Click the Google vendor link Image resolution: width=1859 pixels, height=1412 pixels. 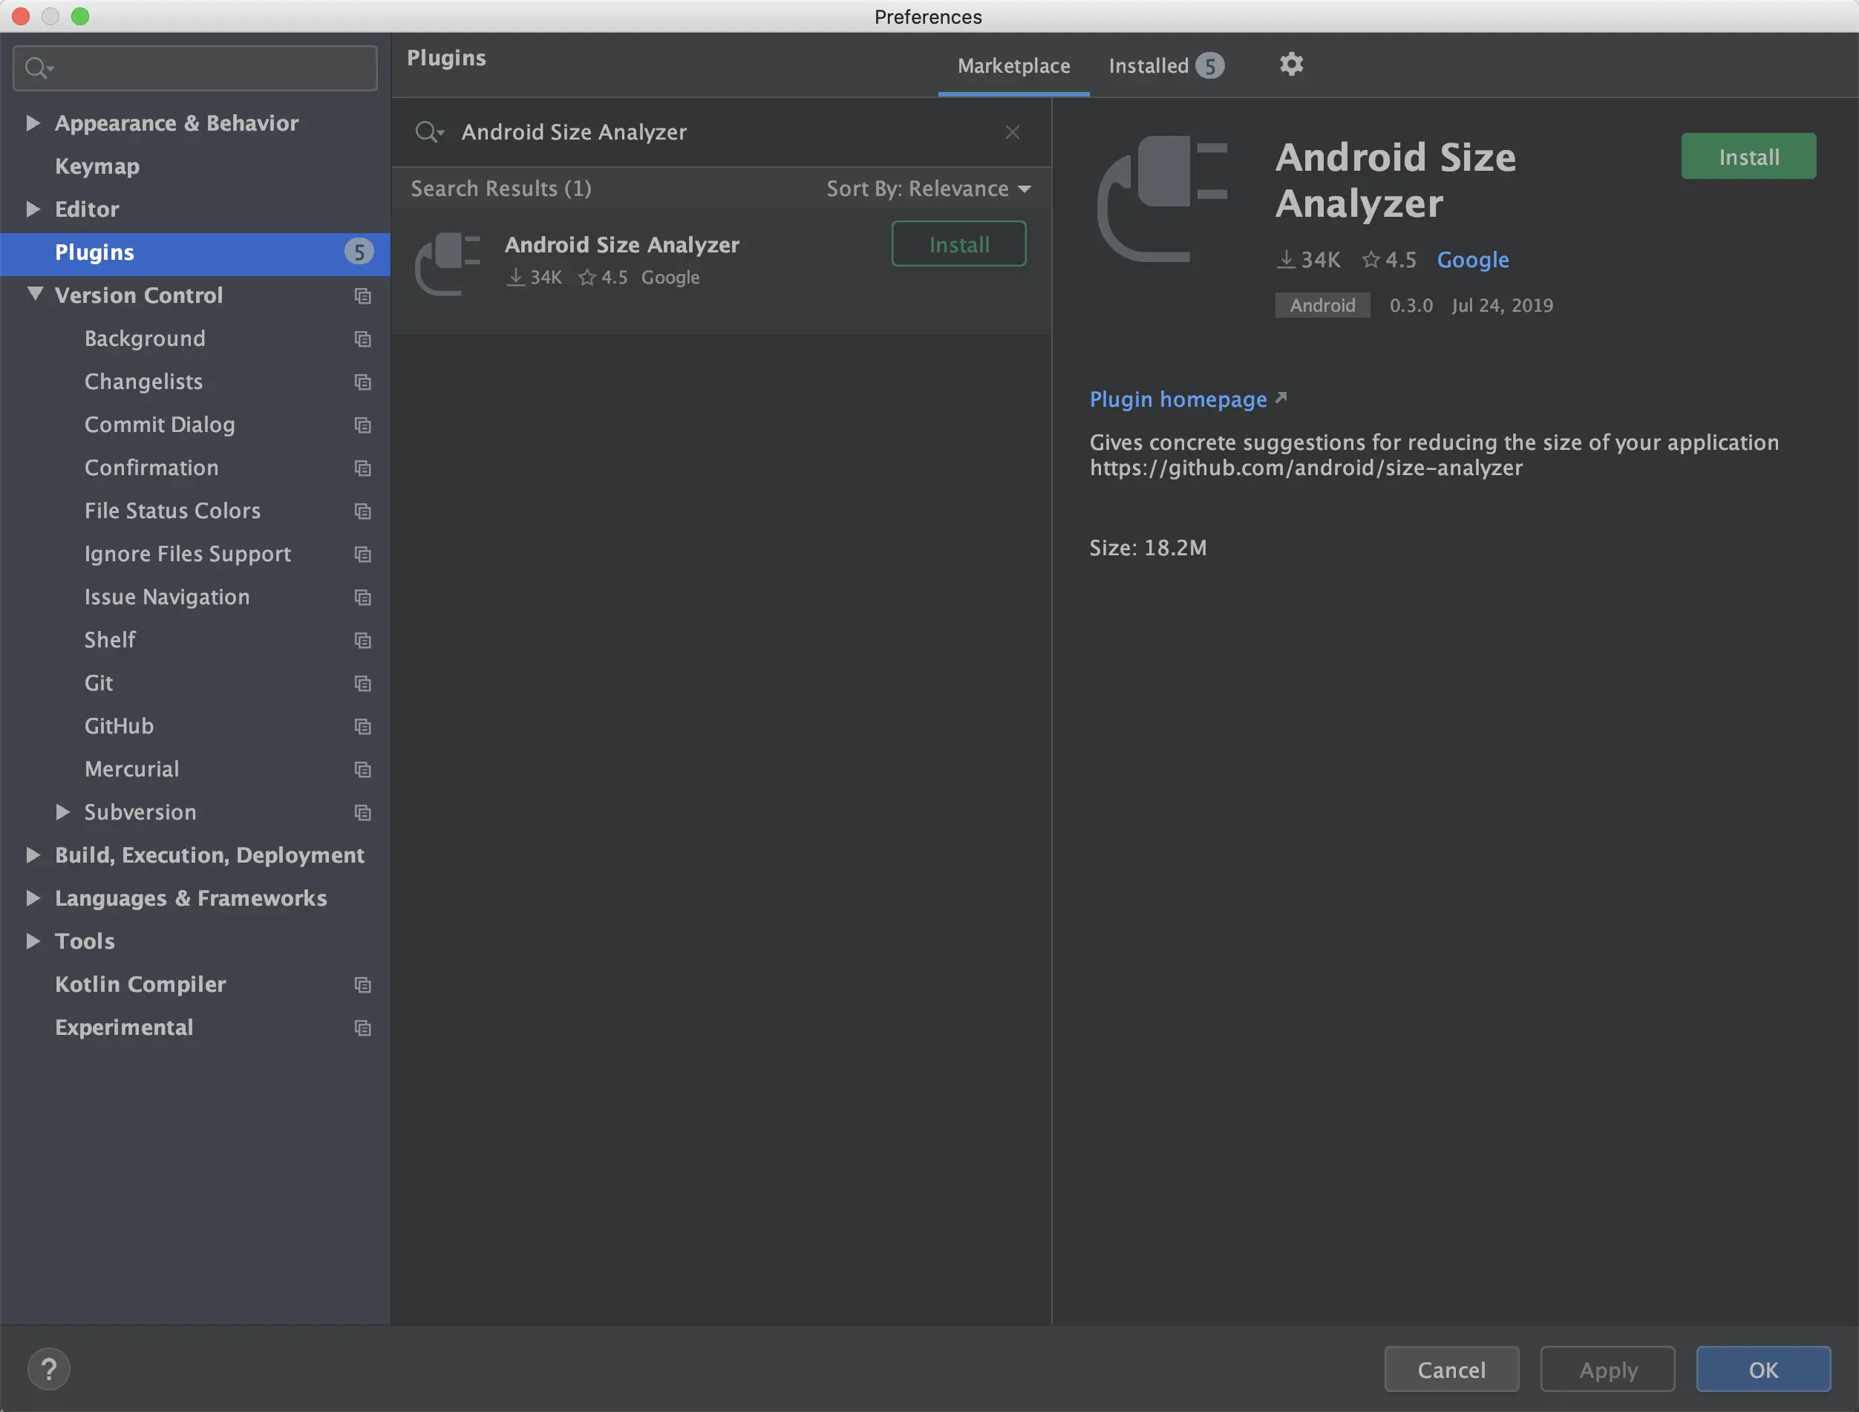[1473, 260]
